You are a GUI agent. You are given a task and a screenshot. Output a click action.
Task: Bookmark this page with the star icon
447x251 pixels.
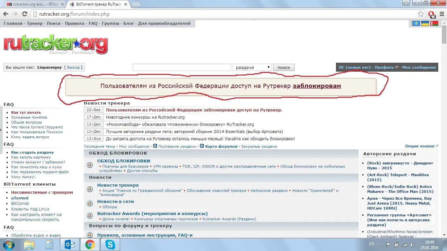[421, 14]
